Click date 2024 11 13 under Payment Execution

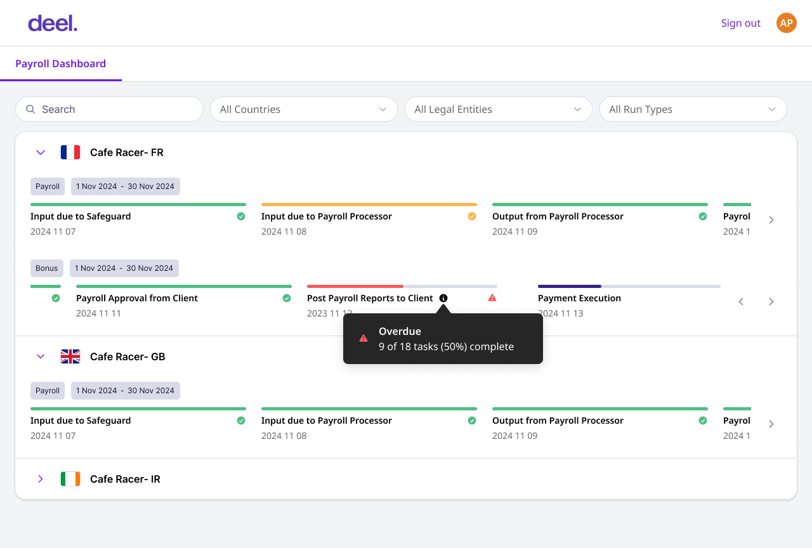click(x=560, y=313)
